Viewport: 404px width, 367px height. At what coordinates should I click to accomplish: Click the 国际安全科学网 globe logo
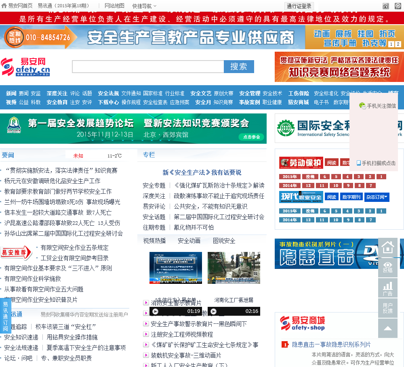[x=286, y=128]
